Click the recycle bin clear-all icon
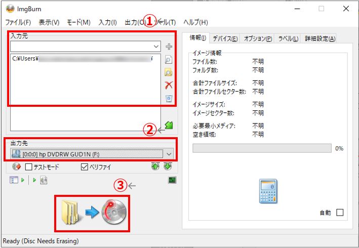Screen dimensions: 359x248 click(169, 98)
